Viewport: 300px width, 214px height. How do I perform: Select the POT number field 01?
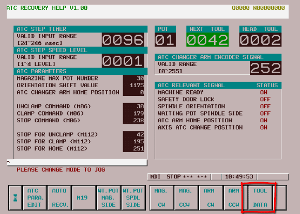(x=165, y=40)
